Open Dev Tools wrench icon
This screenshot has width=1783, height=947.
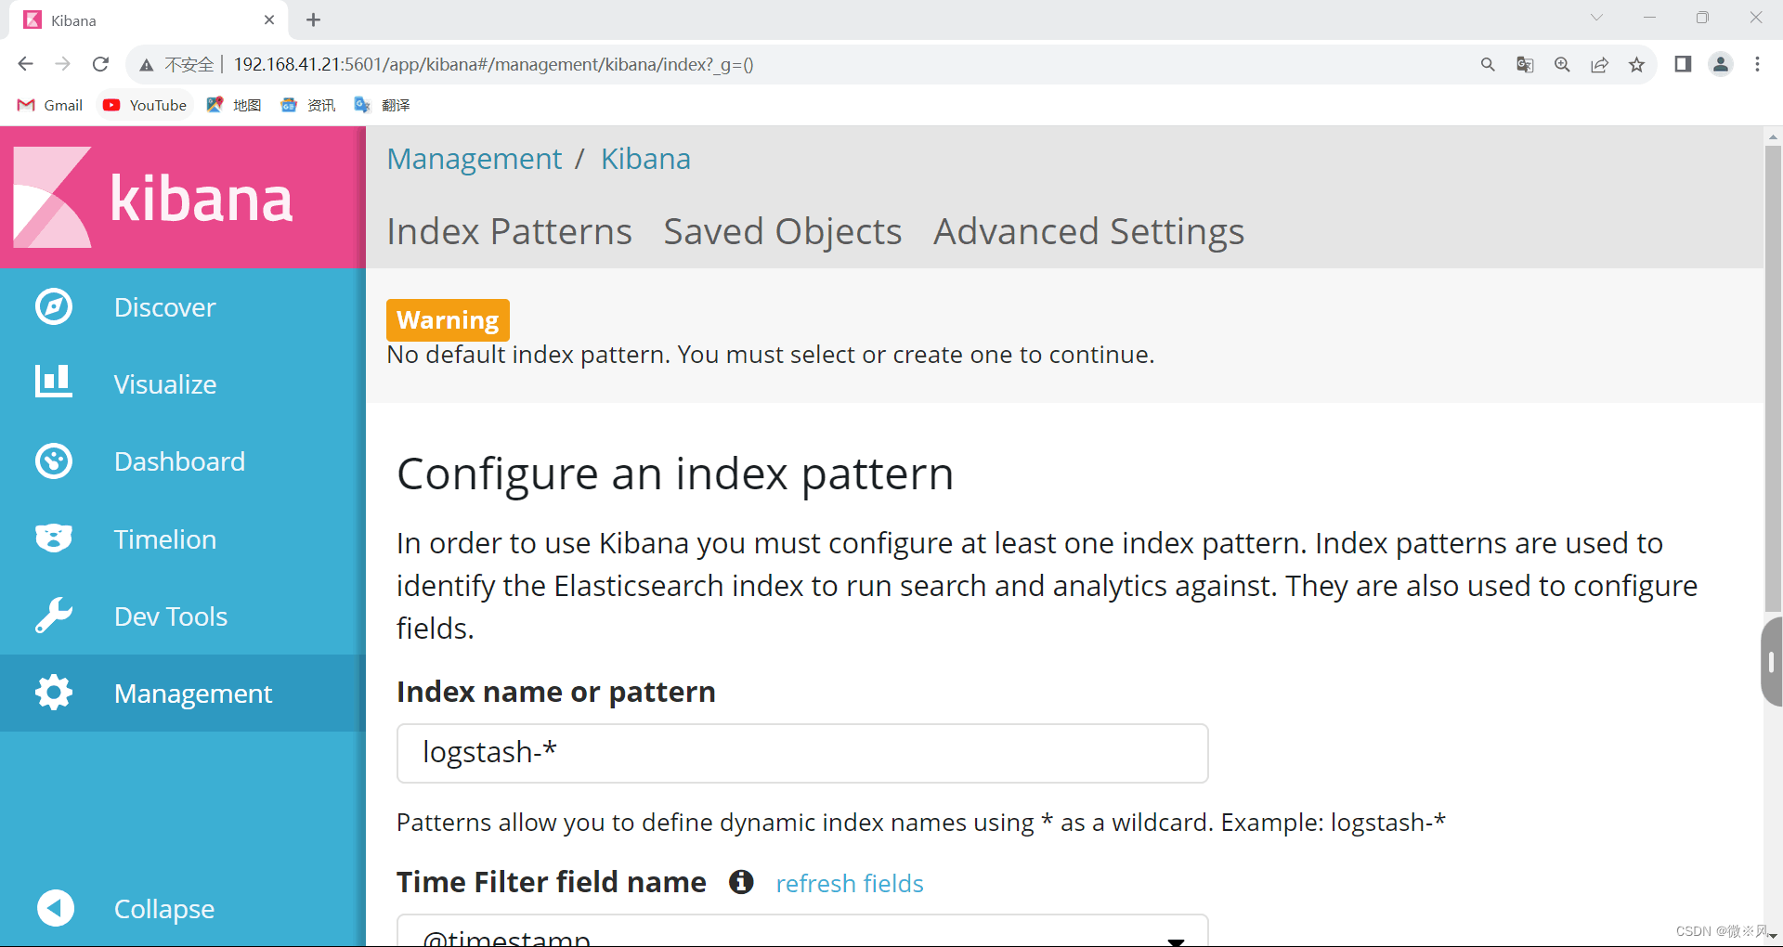click(54, 616)
